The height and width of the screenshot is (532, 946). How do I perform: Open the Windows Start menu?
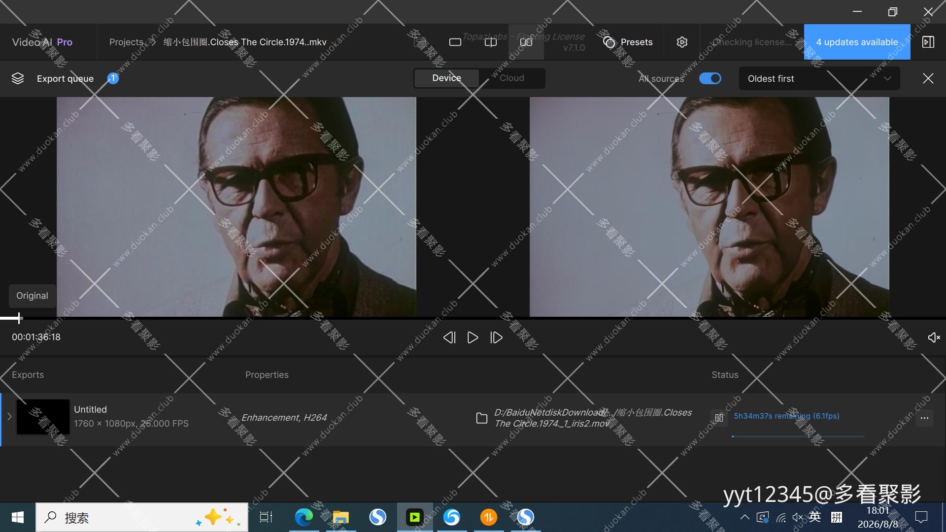click(x=18, y=517)
